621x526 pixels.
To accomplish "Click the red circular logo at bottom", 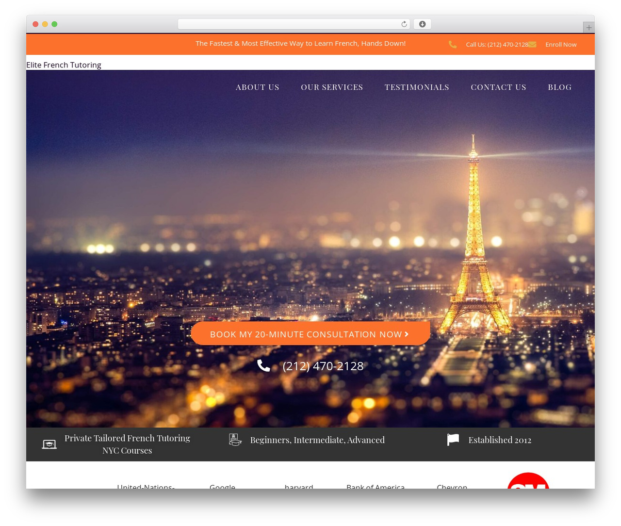I will [528, 480].
